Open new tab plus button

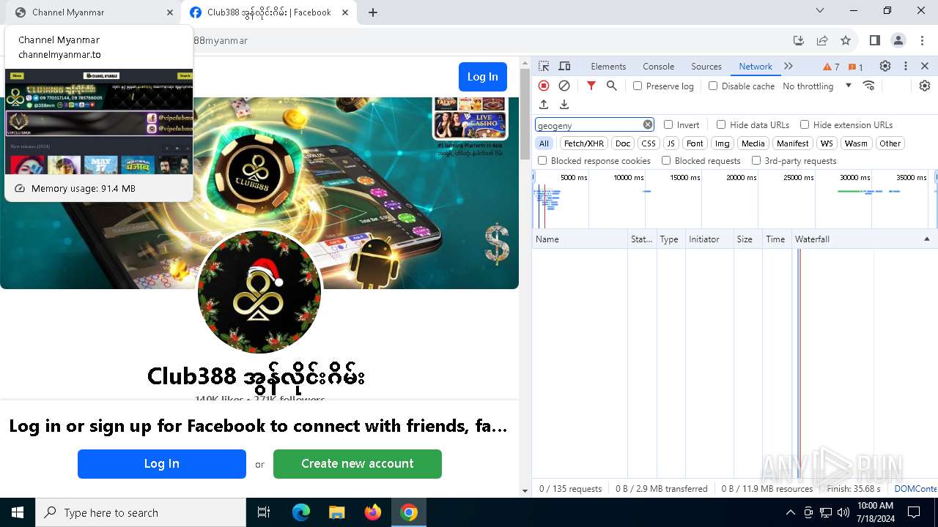click(x=373, y=12)
